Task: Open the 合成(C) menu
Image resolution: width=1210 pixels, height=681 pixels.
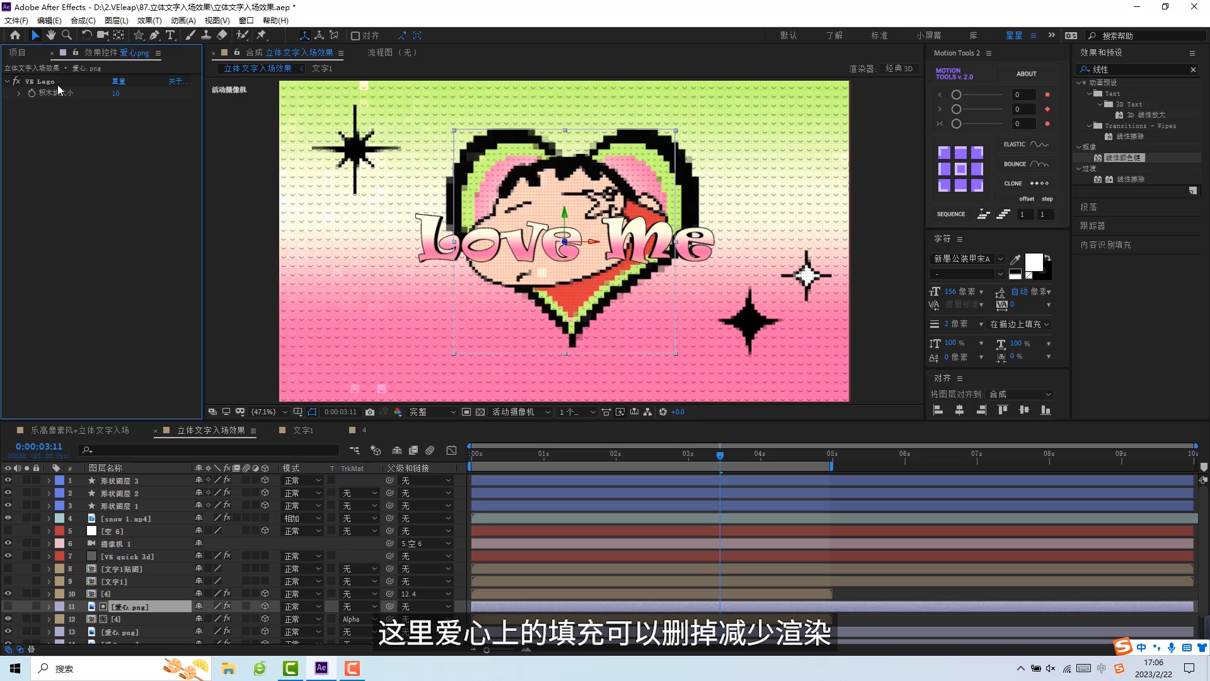Action: coord(83,20)
